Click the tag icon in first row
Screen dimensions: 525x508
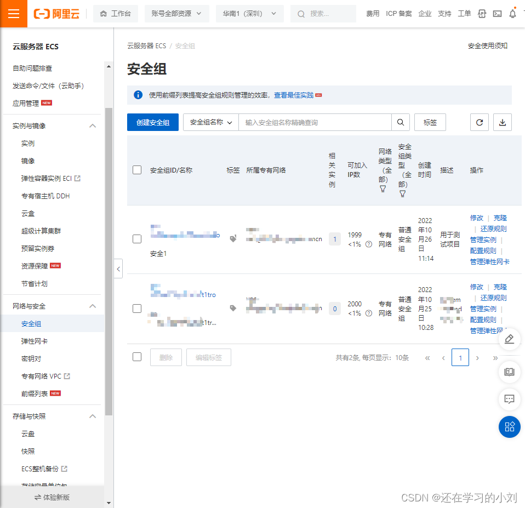[233, 239]
